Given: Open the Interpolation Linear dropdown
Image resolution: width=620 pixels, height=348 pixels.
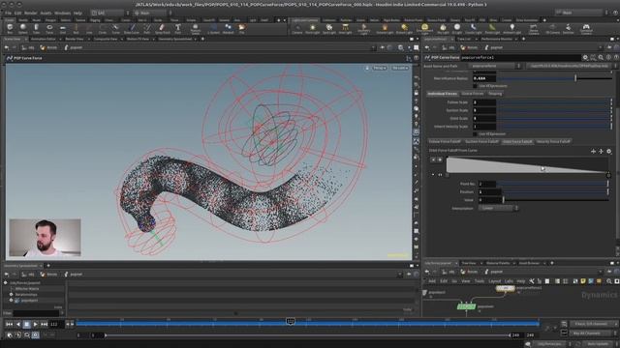Looking at the screenshot, I should pyautogui.click(x=498, y=208).
